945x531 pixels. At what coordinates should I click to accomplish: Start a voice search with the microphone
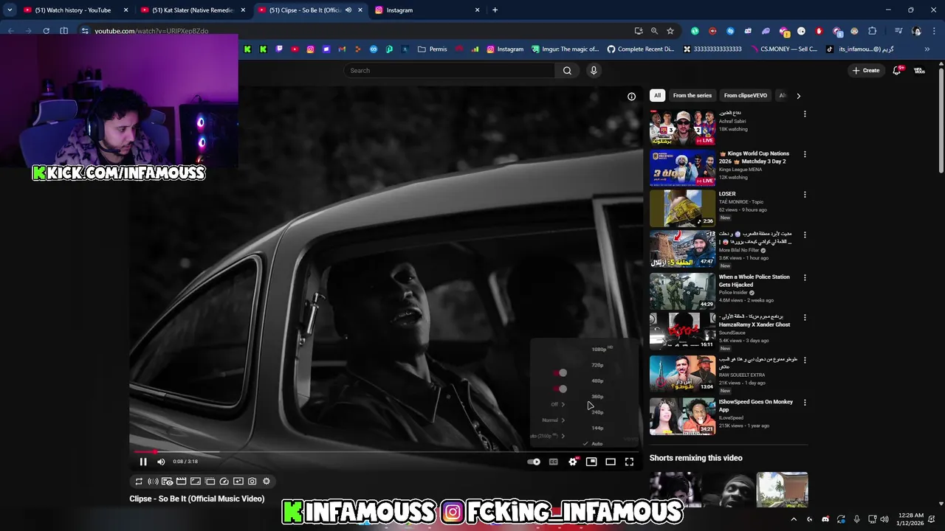[x=594, y=71]
